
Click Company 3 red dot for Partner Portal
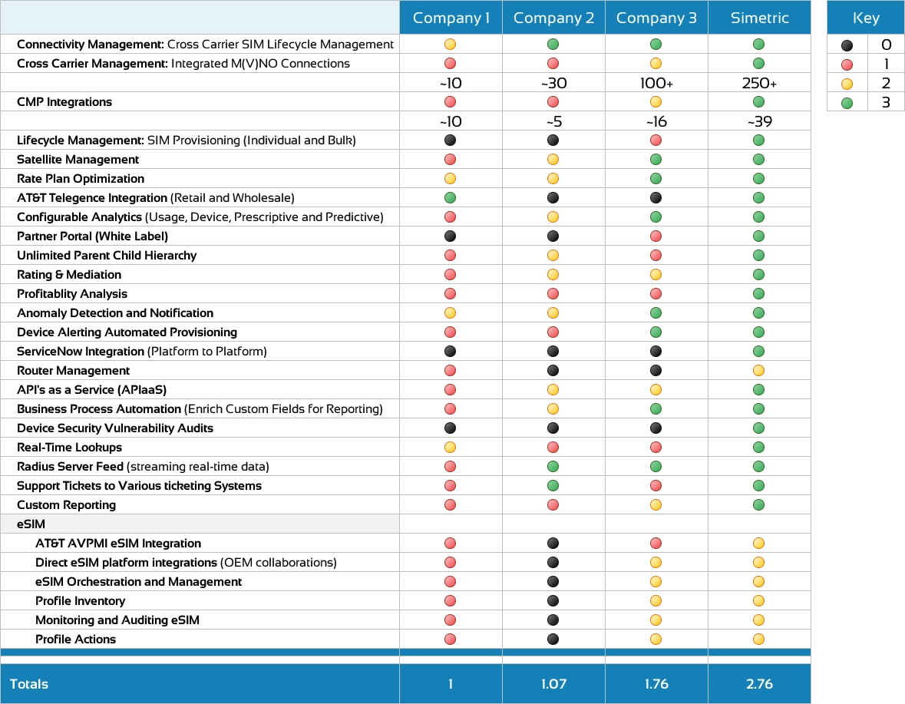click(x=656, y=236)
